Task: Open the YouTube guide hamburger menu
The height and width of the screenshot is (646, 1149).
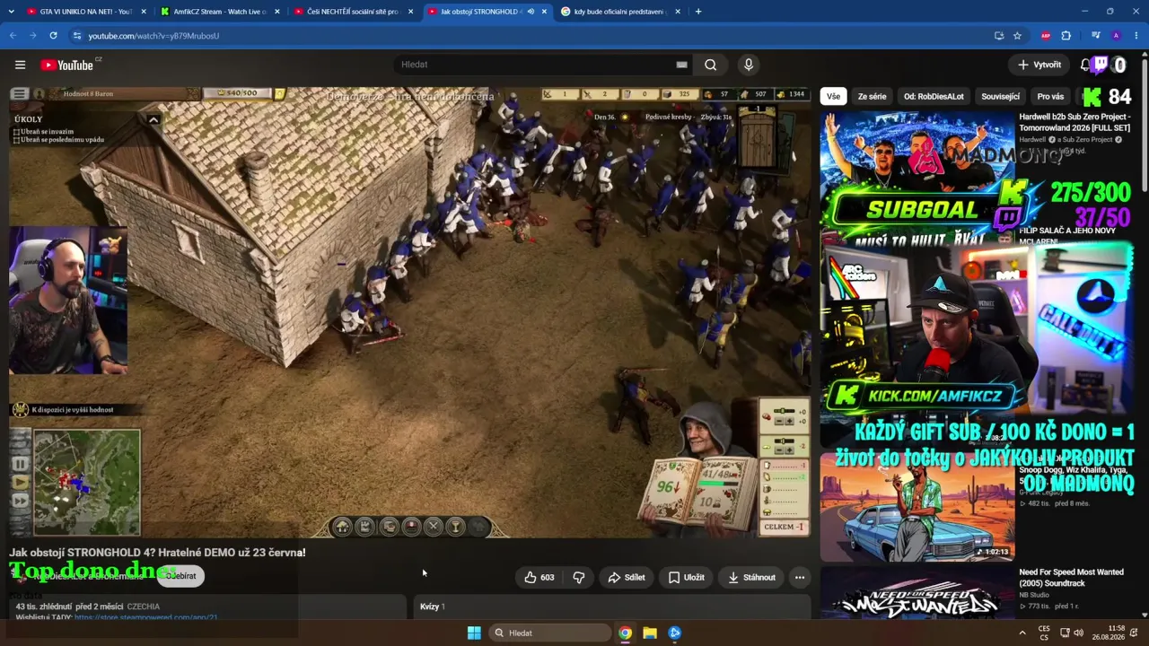Action: [x=20, y=65]
